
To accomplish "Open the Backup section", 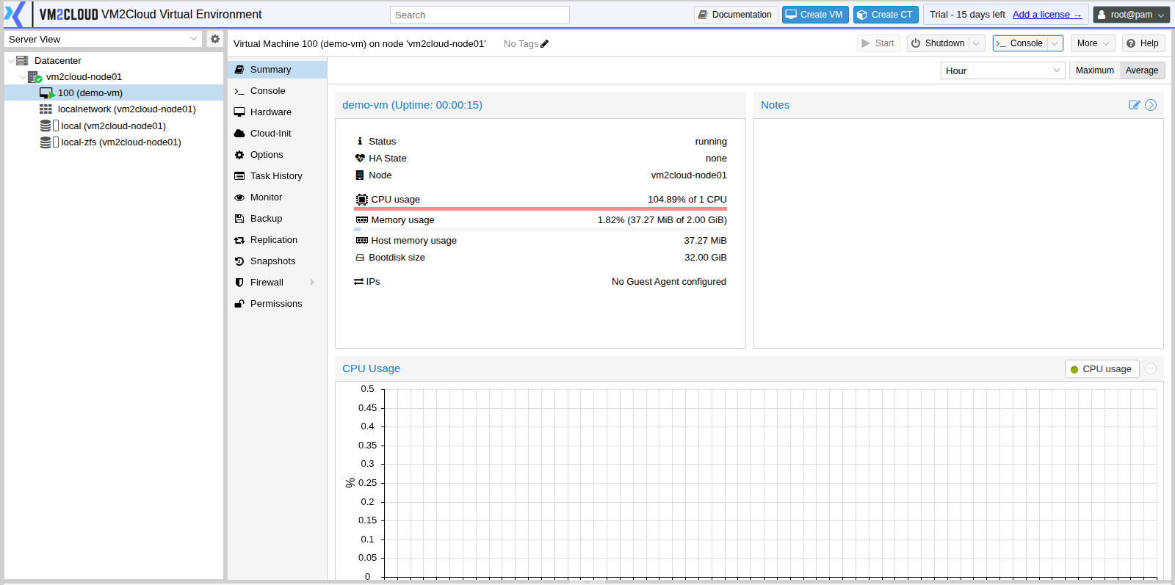I will 277,219.
